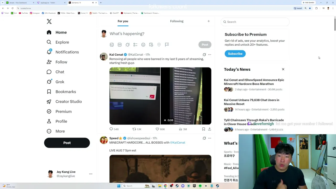
Task: Open the Ask Gemini button
Action: (308, 3)
